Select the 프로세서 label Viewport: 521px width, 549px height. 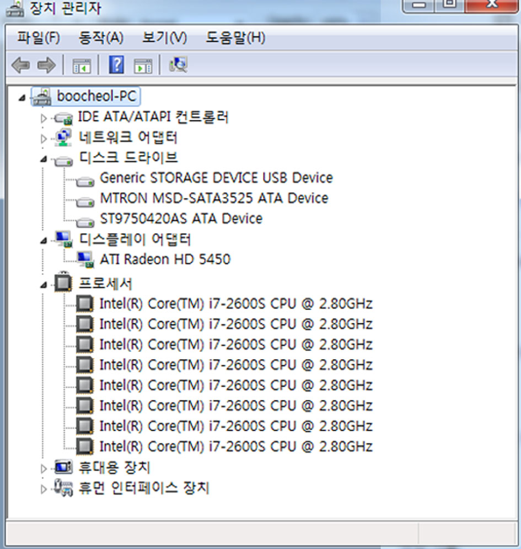pyautogui.click(x=105, y=283)
